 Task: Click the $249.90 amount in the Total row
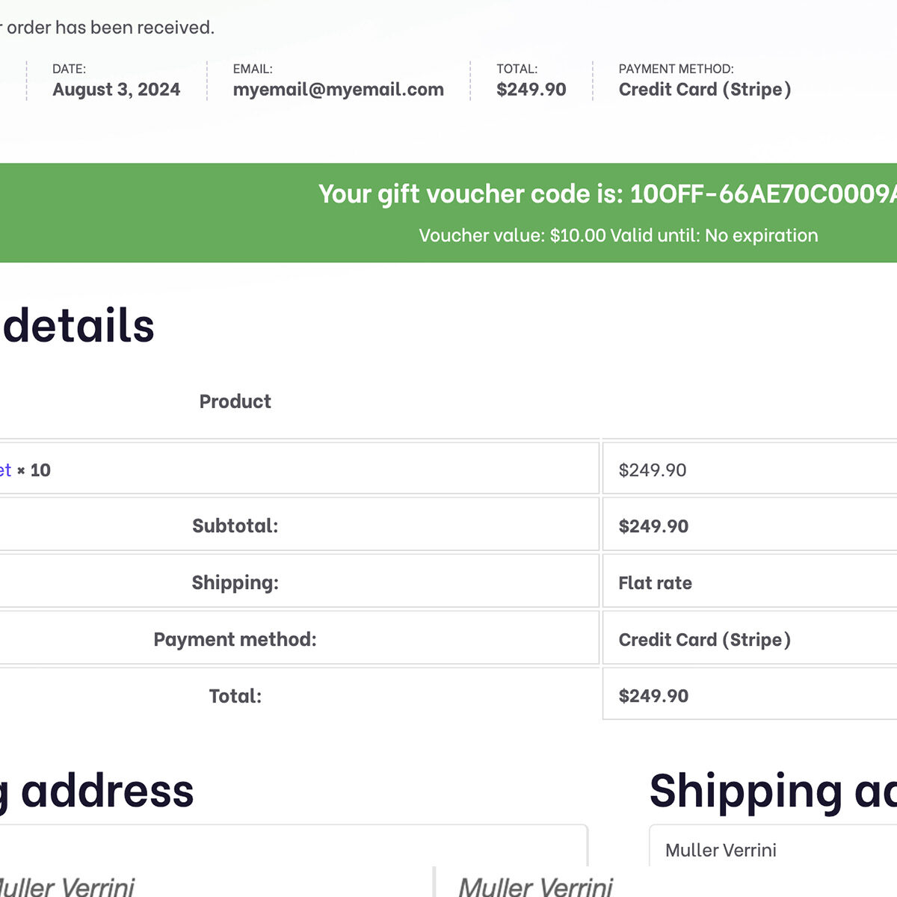[653, 696]
